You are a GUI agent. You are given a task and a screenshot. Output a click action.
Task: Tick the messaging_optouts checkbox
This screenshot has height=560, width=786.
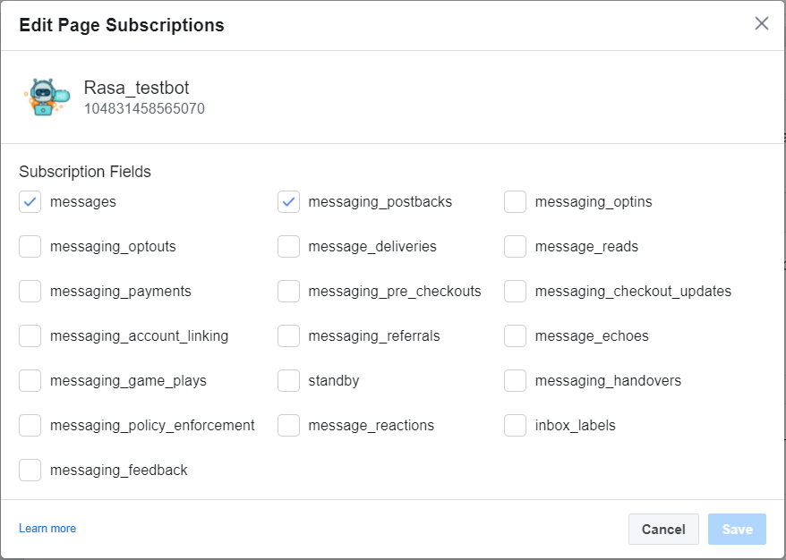pos(30,247)
